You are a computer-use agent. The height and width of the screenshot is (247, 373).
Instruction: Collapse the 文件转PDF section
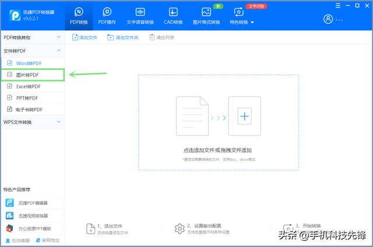pos(33,51)
